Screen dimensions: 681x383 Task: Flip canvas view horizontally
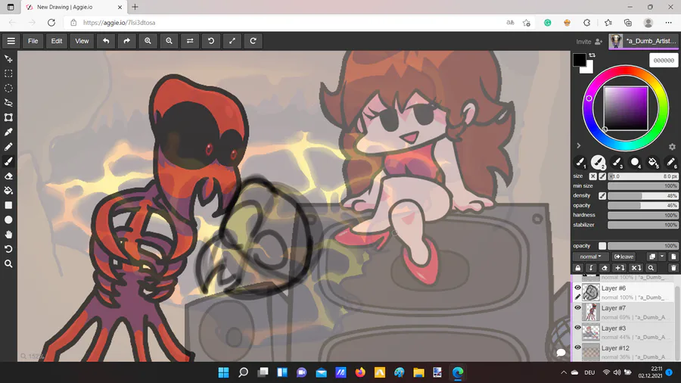tap(190, 41)
